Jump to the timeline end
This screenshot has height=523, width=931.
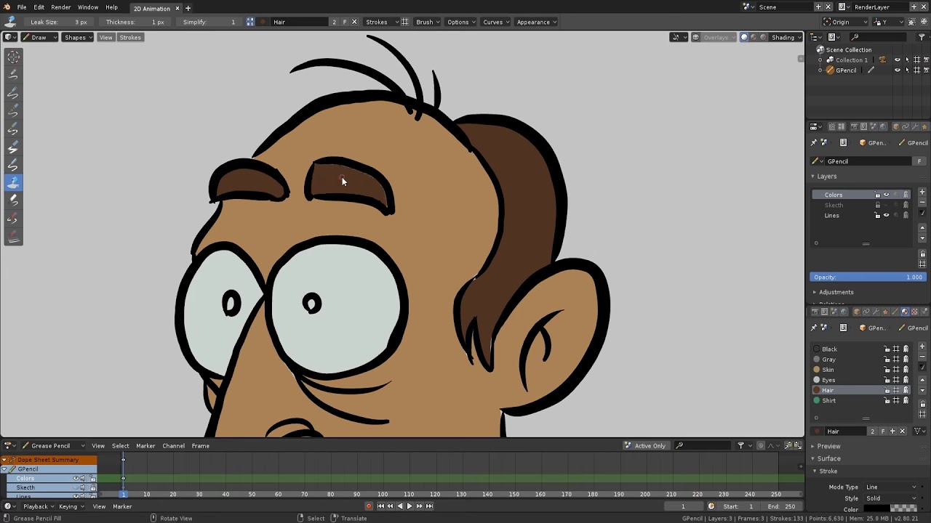(x=429, y=506)
